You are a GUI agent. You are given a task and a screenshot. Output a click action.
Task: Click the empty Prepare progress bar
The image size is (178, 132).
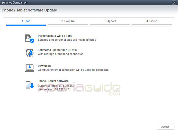68,25
